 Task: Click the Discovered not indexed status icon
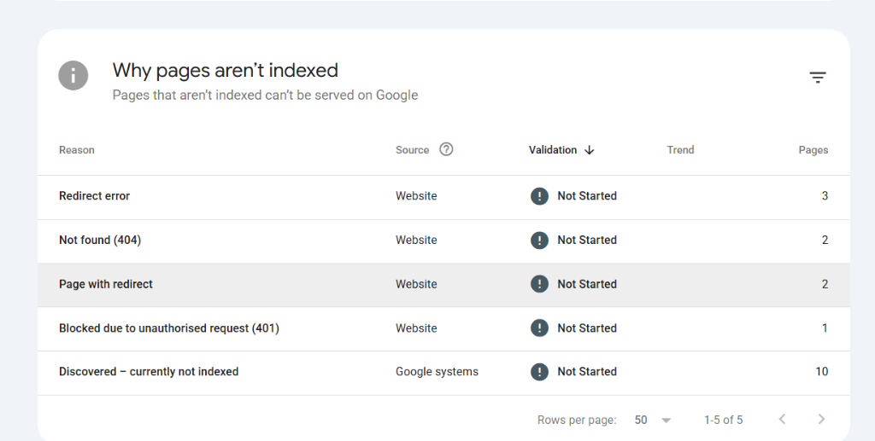(539, 372)
